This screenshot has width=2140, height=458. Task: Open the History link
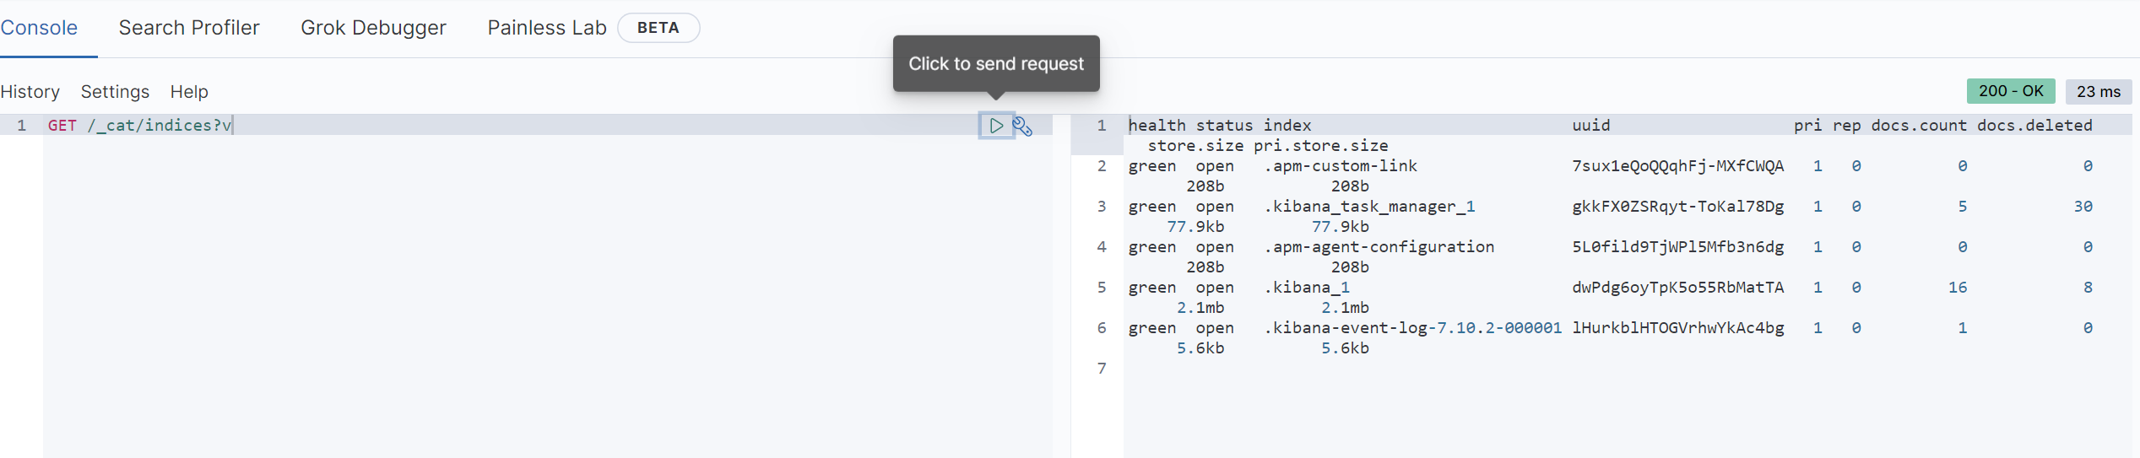point(30,91)
